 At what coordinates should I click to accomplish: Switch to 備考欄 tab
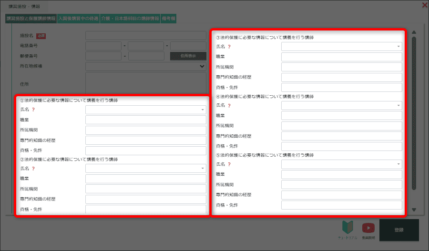pos(169,19)
